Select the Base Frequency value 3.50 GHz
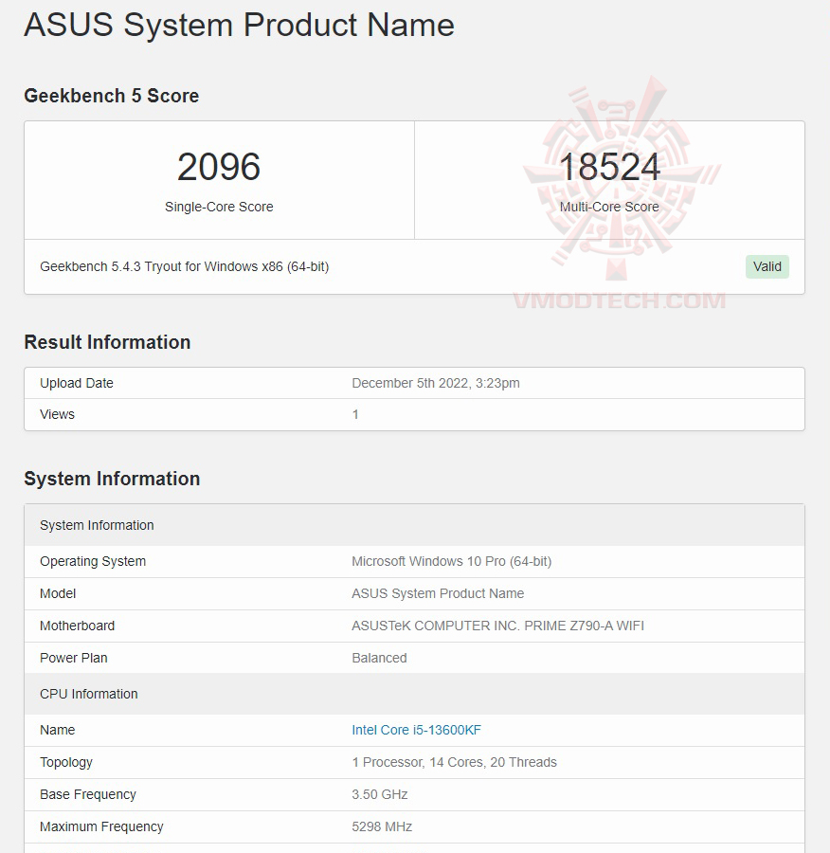 coord(379,794)
